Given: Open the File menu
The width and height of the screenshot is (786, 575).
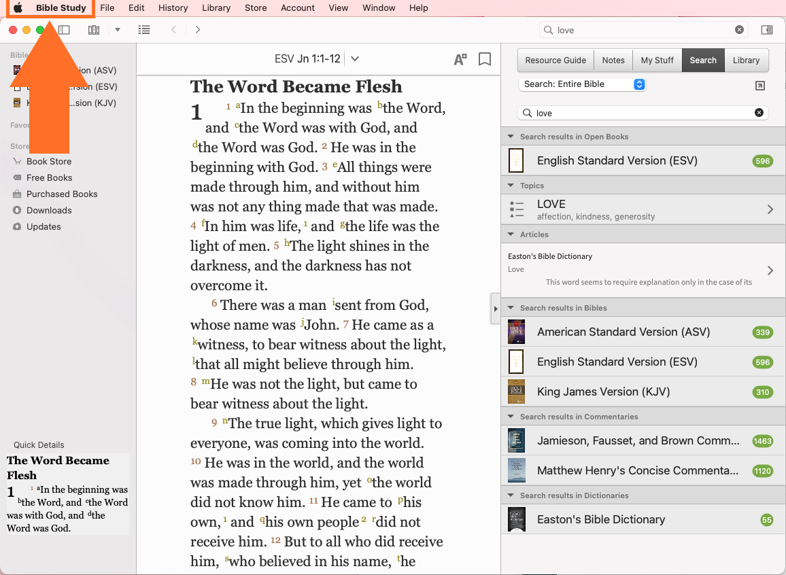Looking at the screenshot, I should click(x=107, y=8).
